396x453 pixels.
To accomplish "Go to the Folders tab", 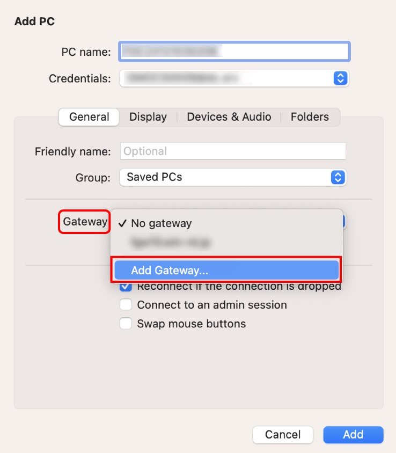I will tap(310, 117).
